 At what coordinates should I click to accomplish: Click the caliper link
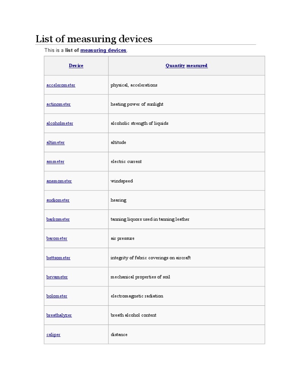[x=53, y=335]
